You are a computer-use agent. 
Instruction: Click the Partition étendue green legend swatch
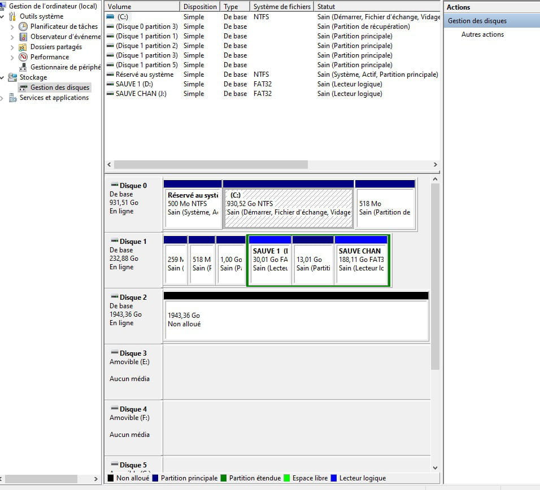[x=224, y=478]
